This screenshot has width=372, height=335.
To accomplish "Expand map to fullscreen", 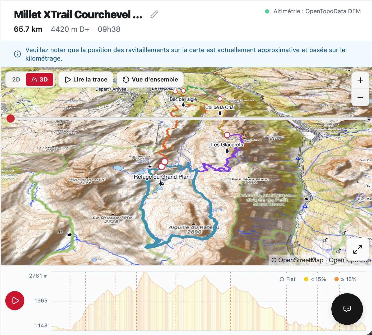I will 357,249.
